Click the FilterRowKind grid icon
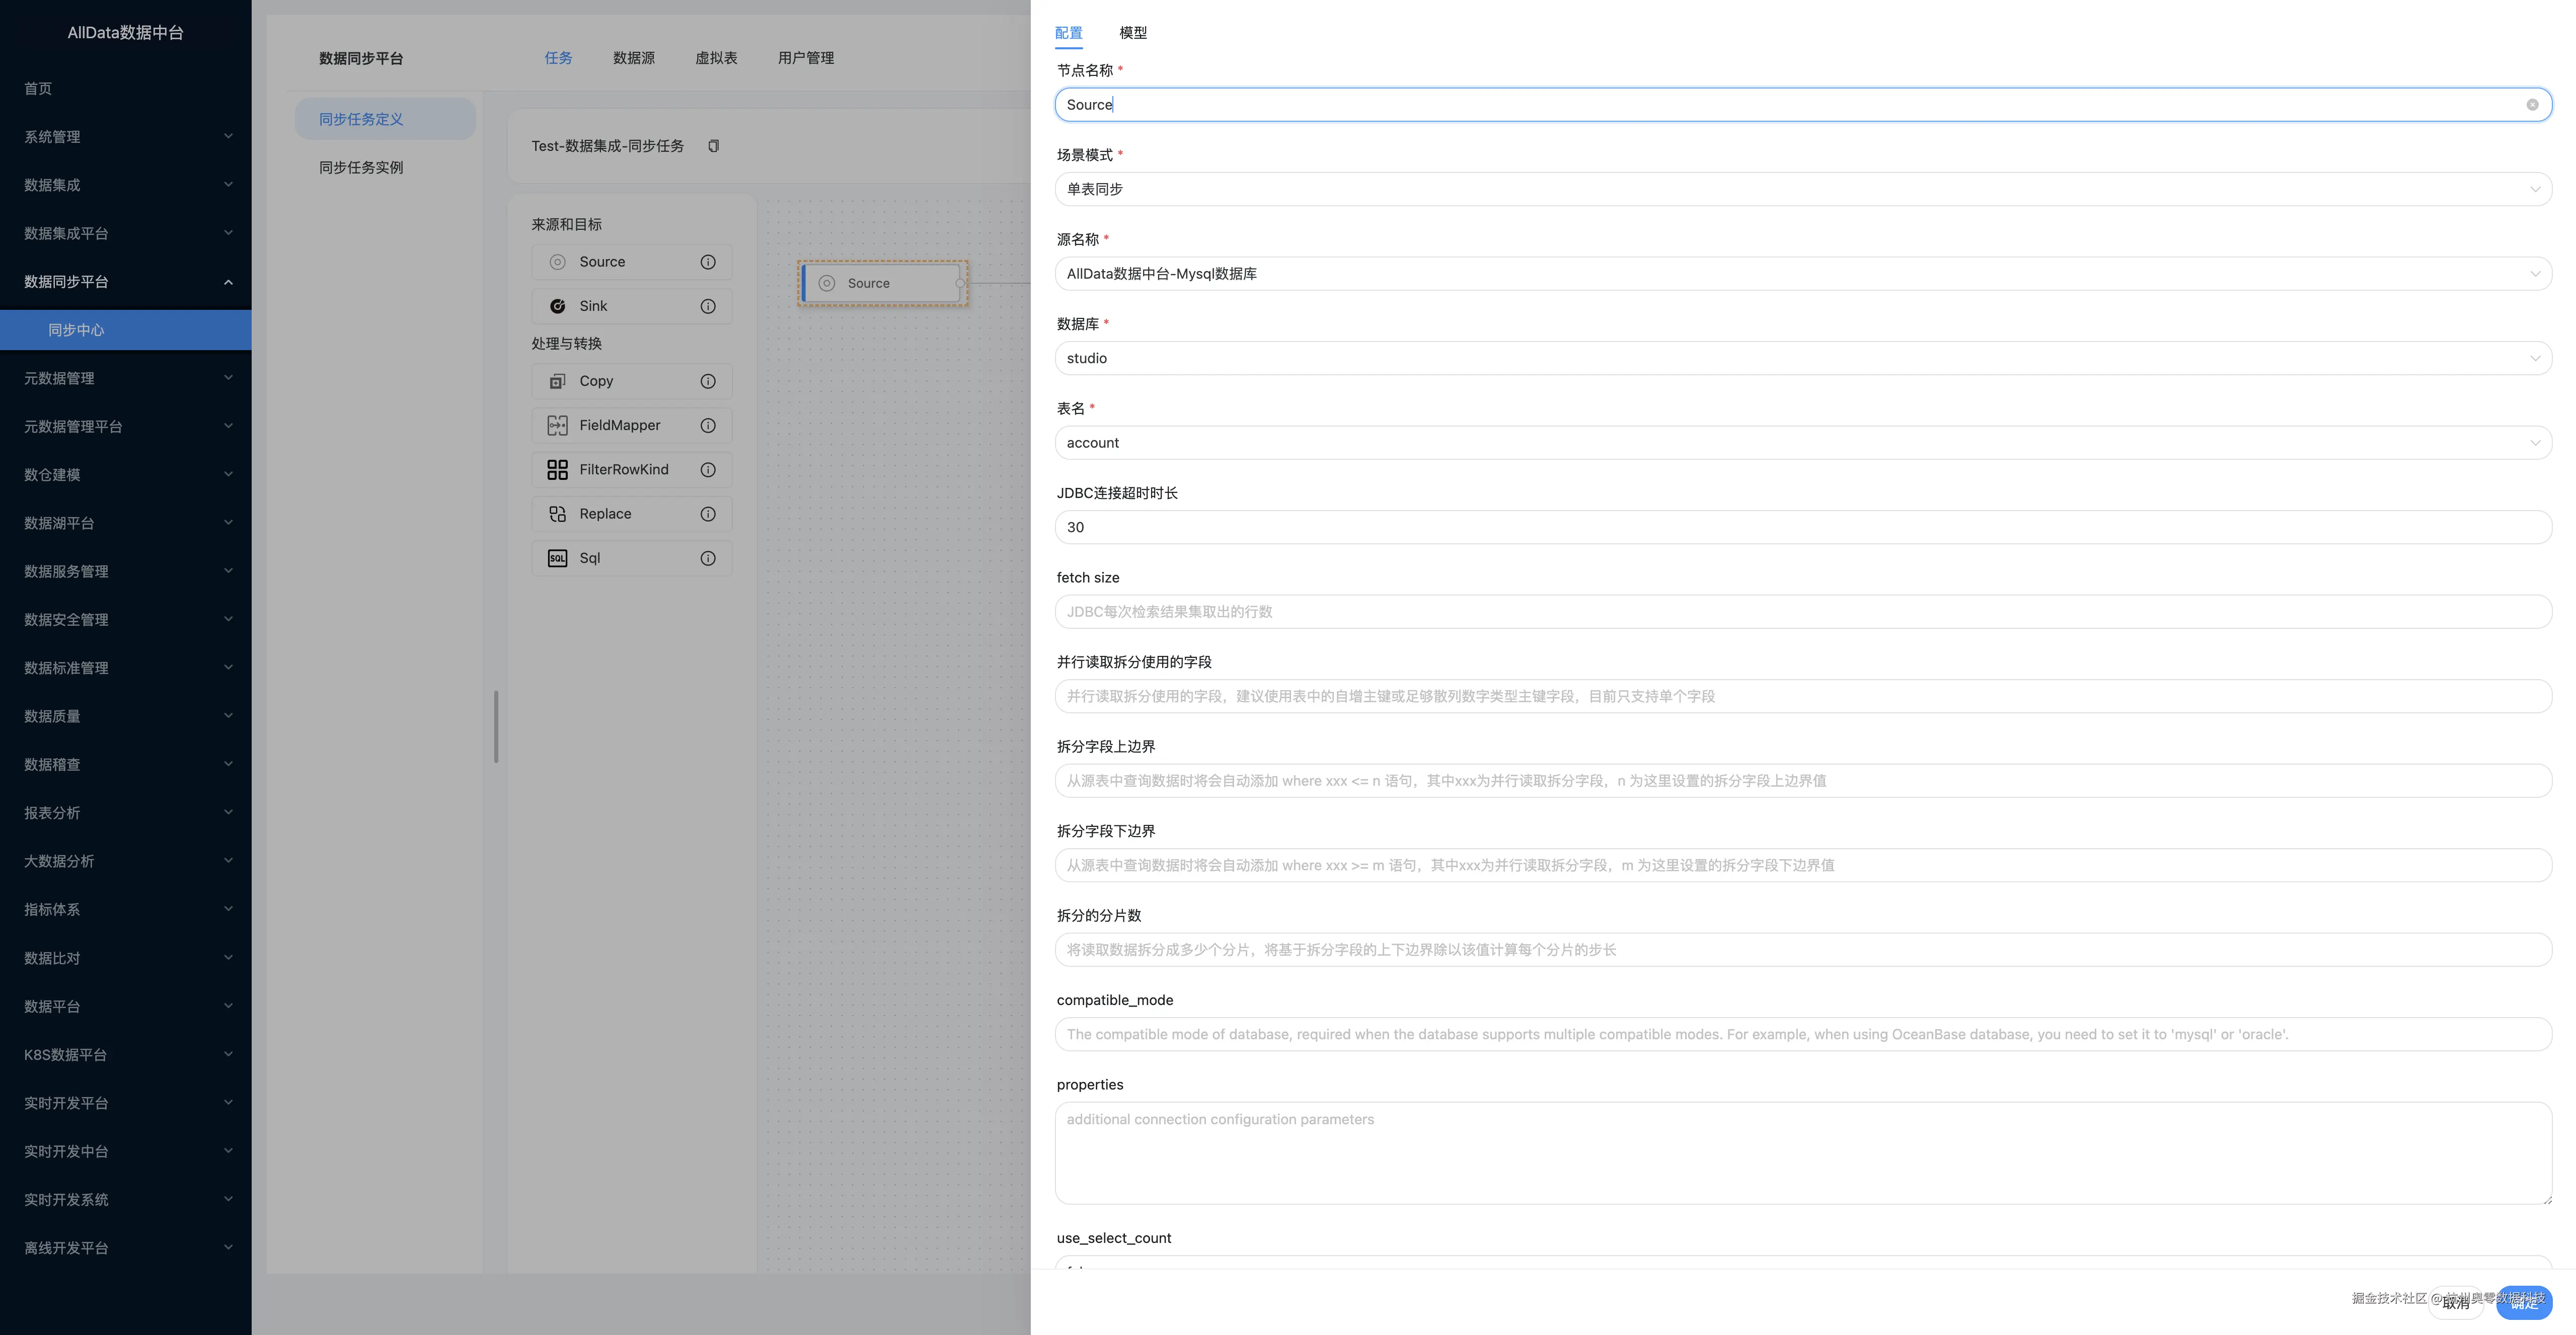The width and height of the screenshot is (2576, 1335). coord(557,470)
